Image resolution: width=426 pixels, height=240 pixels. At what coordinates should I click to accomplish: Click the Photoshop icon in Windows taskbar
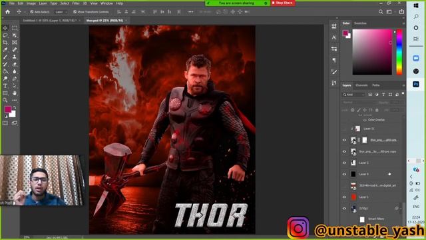[415, 85]
